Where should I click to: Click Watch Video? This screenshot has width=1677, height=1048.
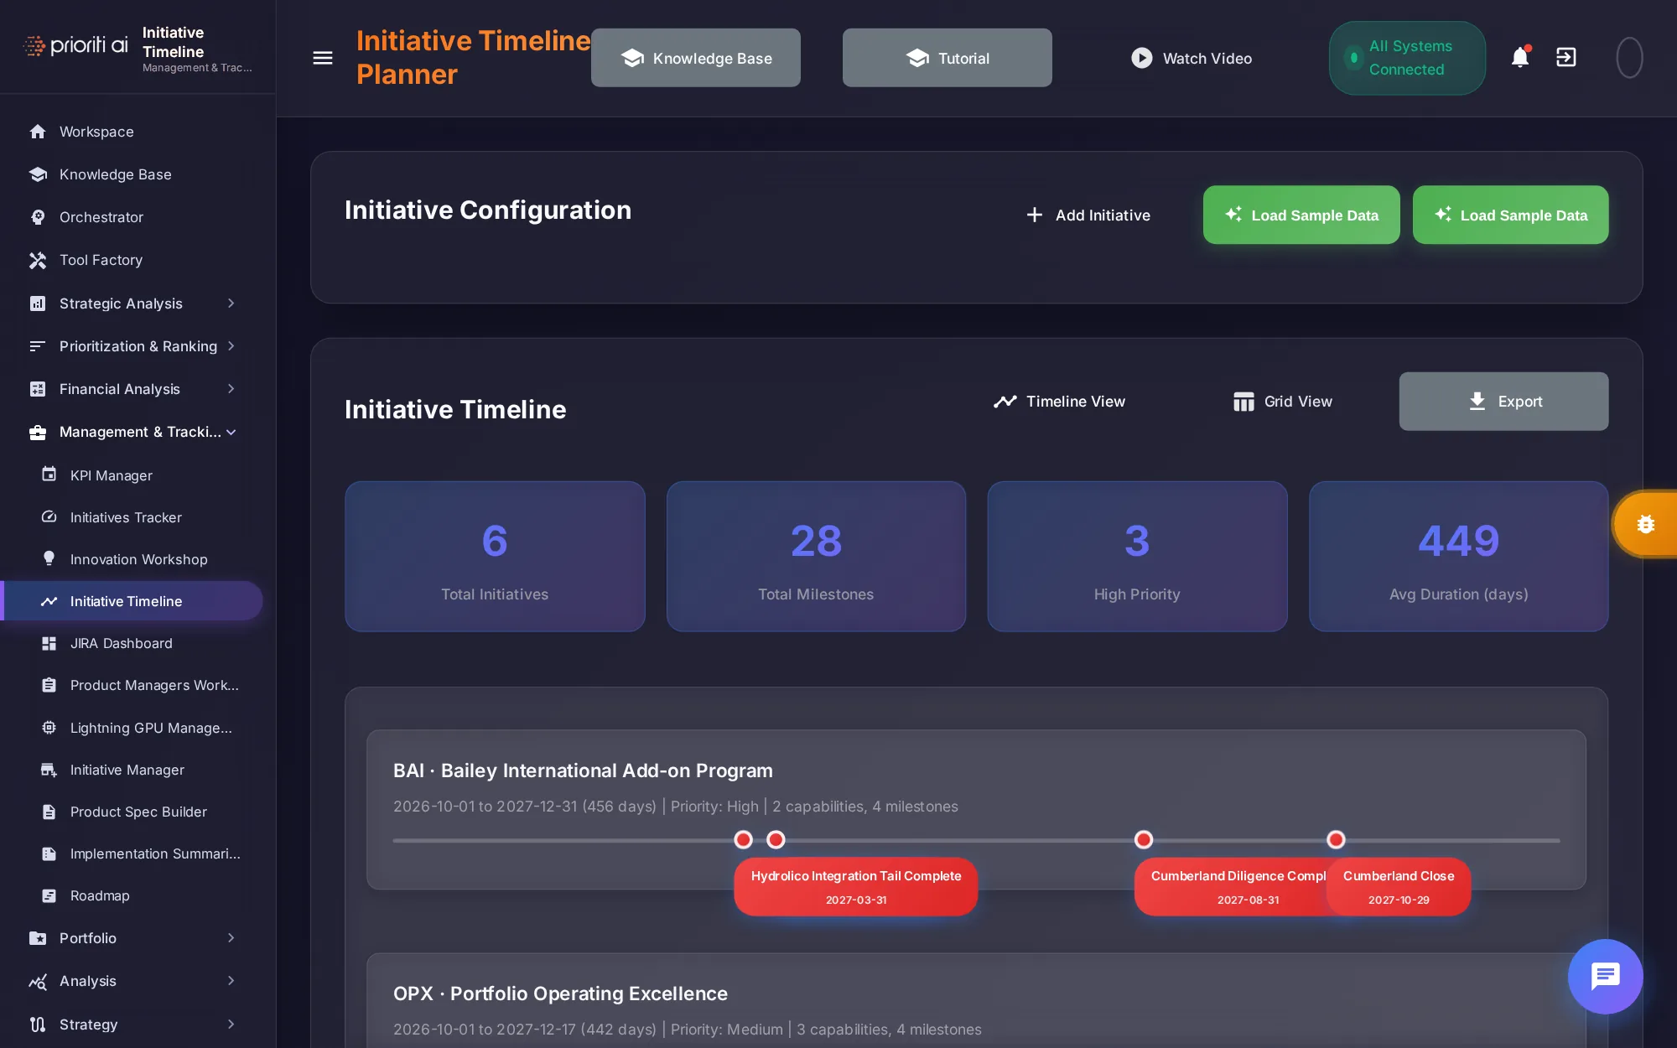coord(1191,58)
